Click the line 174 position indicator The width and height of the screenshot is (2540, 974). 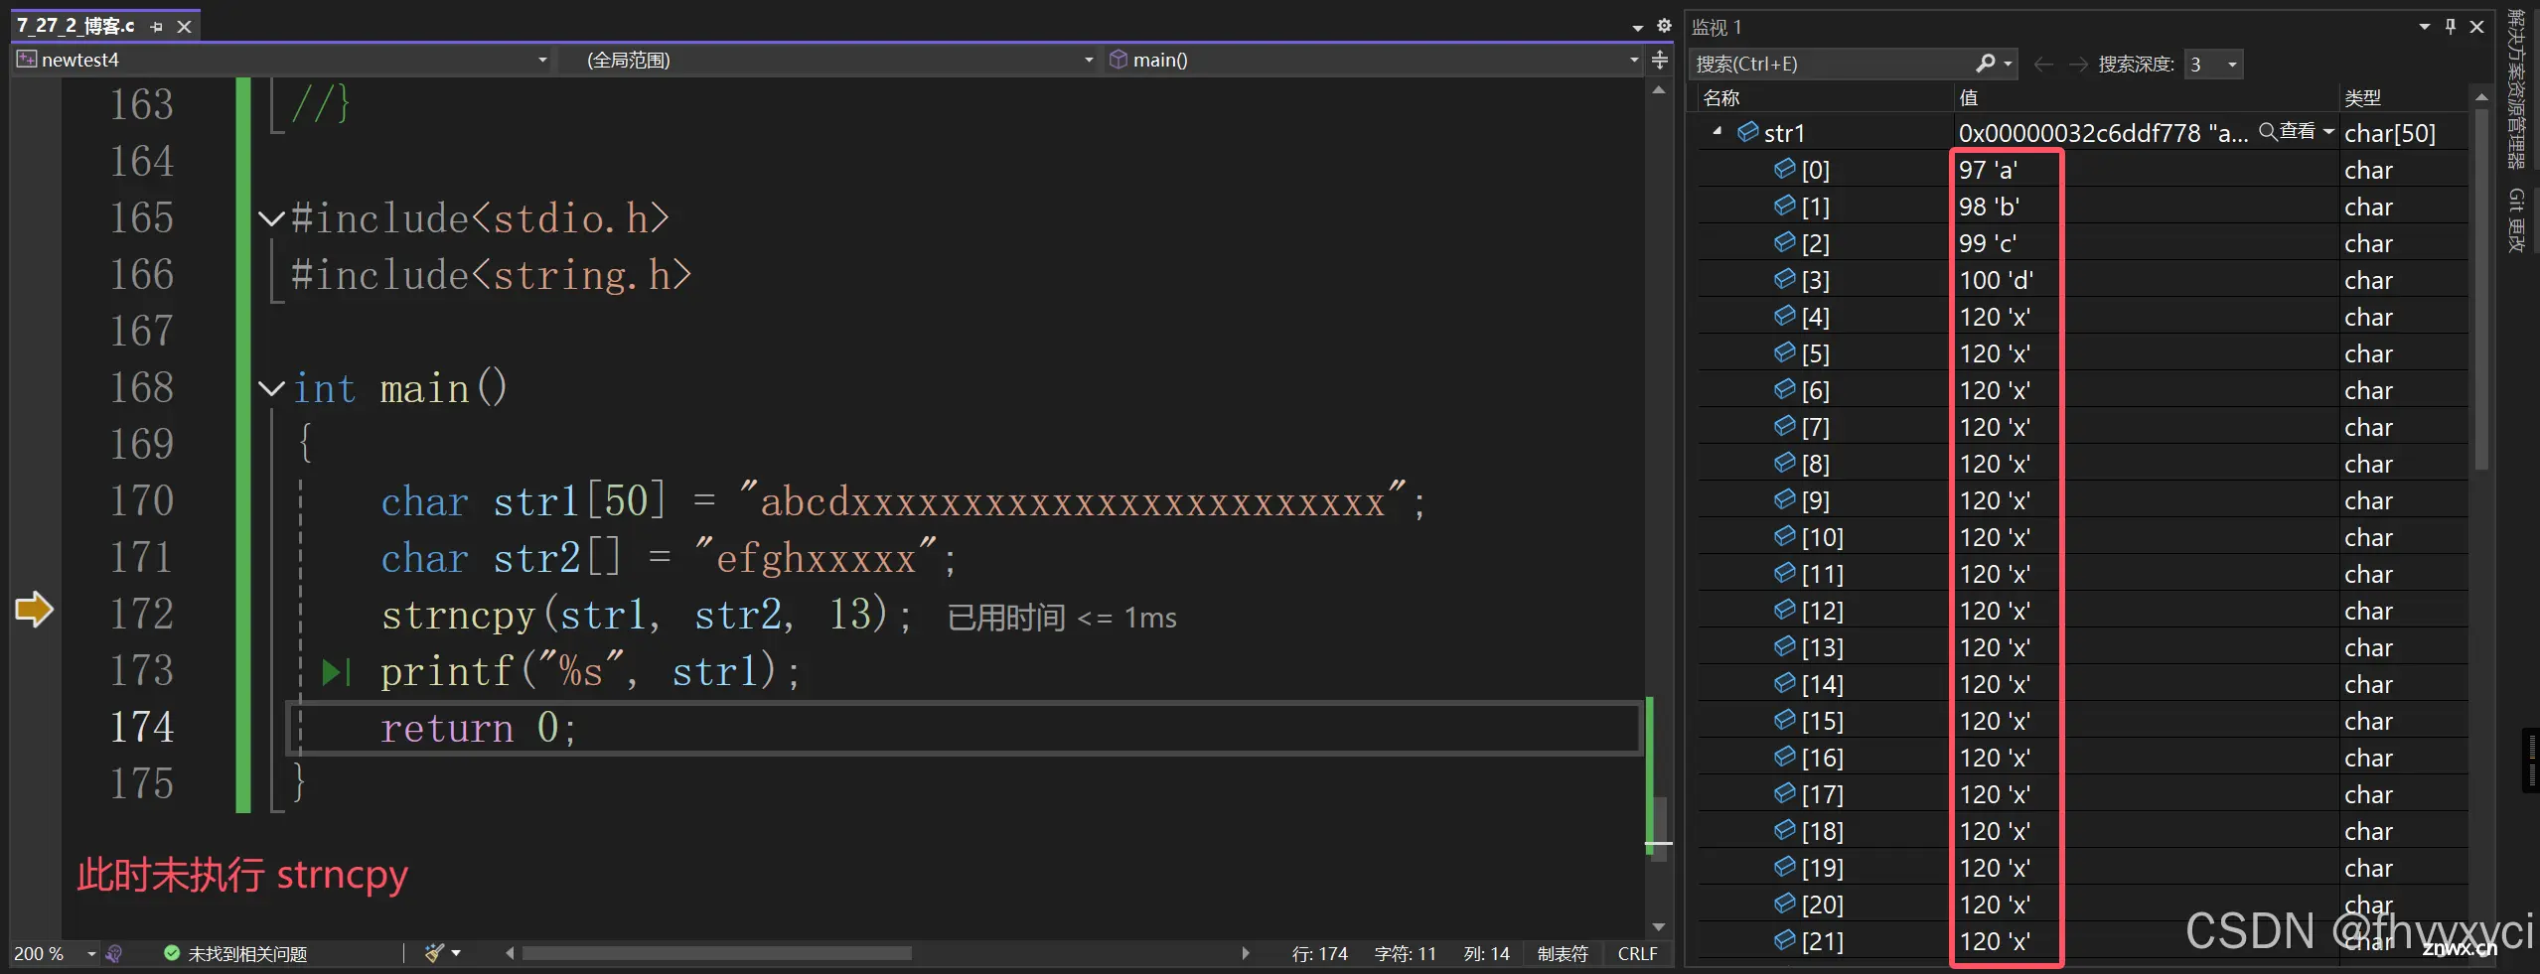pos(1319,954)
